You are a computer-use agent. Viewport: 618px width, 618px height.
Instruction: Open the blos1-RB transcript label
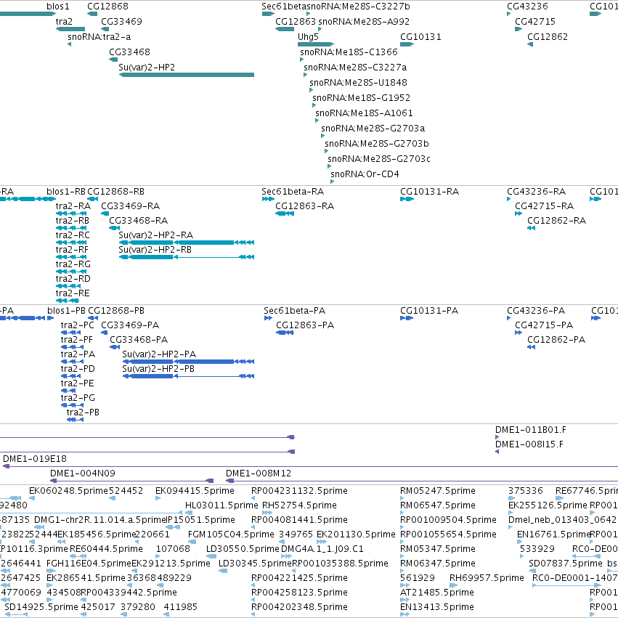click(x=66, y=192)
